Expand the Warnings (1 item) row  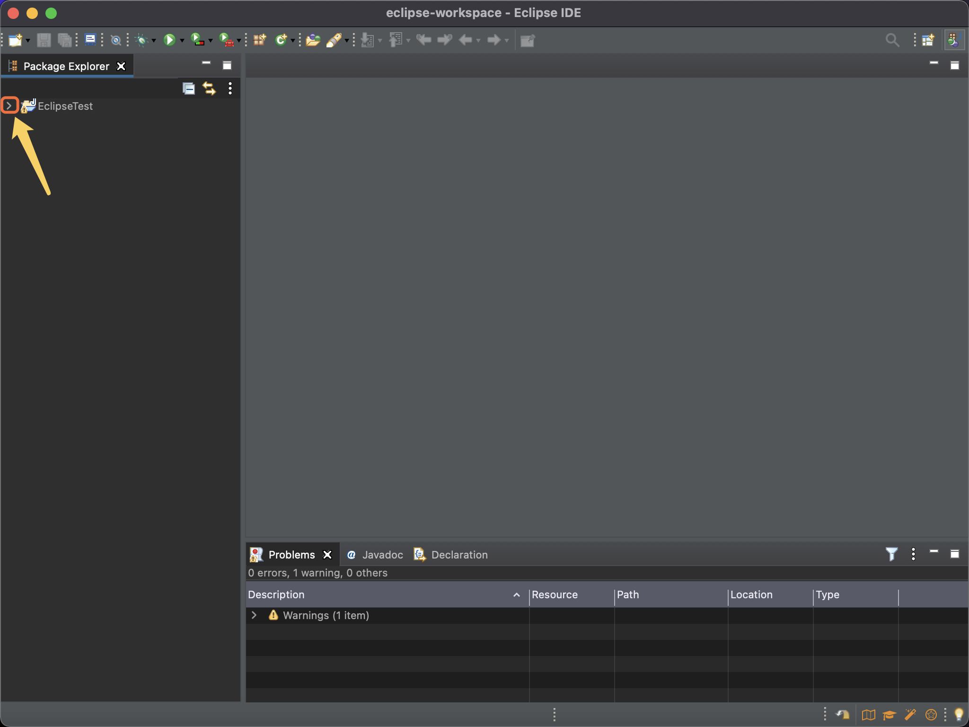click(x=254, y=615)
